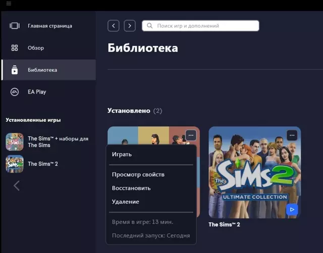323x253 pixels.
Task: Open The Sims 2 Ultimate Collection cover art
Action: (x=254, y=172)
